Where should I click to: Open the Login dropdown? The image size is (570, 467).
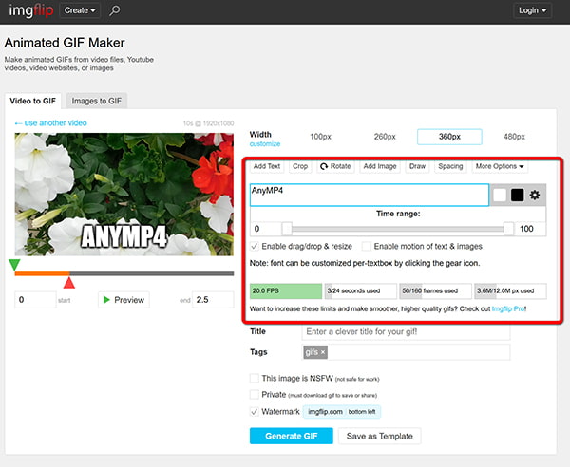pos(532,10)
